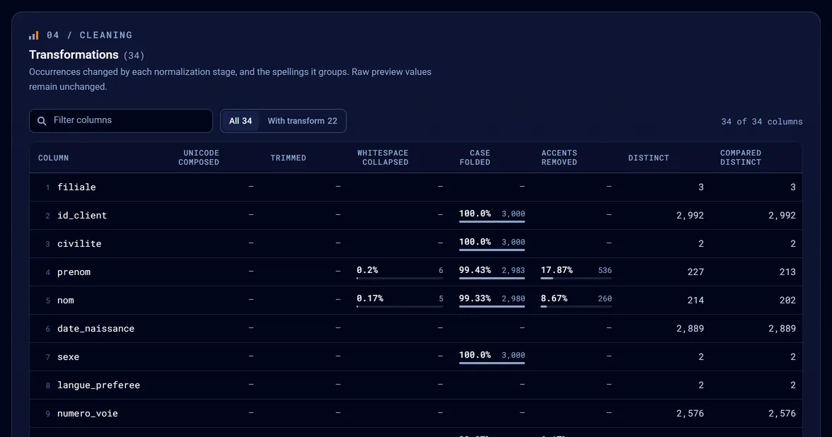
Task: Click the nom accents removed progress bar
Action: pos(576,307)
